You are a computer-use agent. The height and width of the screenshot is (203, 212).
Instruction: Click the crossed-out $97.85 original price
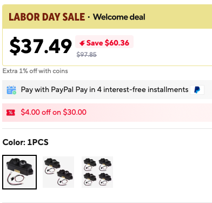tap(87, 54)
